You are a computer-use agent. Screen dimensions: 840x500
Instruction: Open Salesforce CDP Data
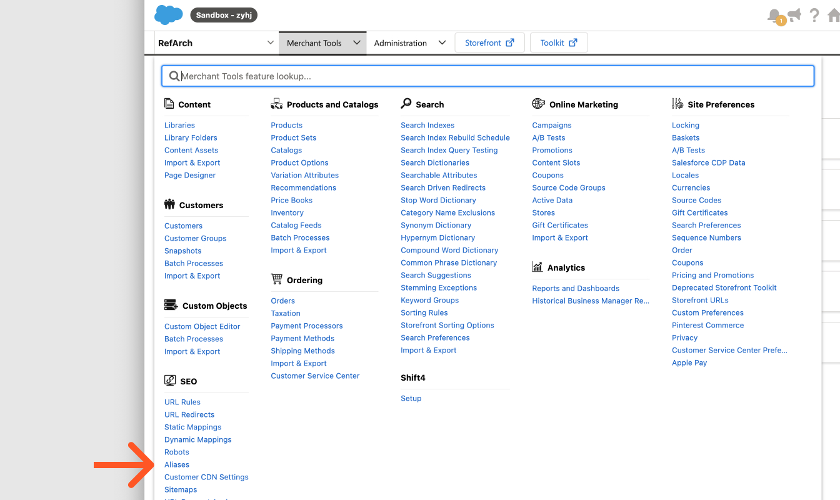click(x=709, y=162)
